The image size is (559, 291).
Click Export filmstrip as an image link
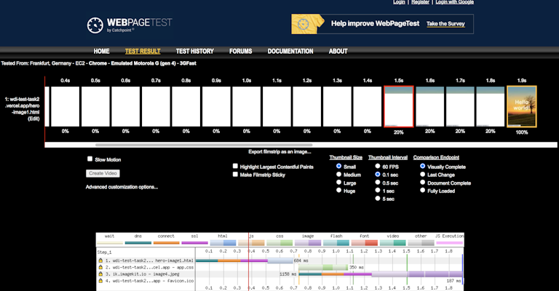[x=279, y=151]
